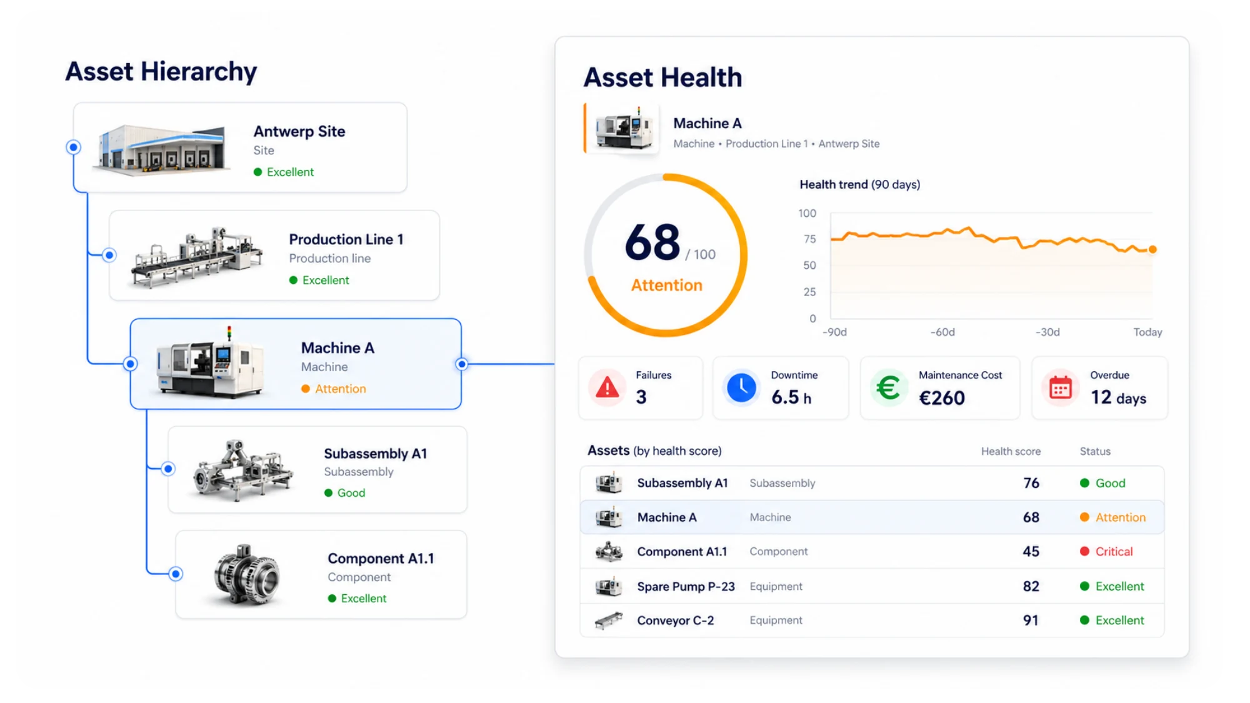Select Subassembly A1 in the hierarchy
The width and height of the screenshot is (1250, 703).
point(317,470)
